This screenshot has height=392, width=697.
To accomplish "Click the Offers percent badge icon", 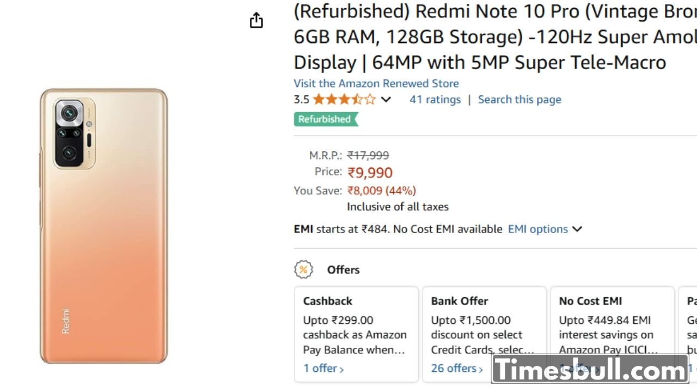I will (x=303, y=269).
